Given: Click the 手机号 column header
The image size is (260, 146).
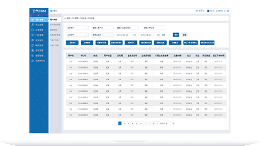Looking at the screenshot, I should point(83,56).
